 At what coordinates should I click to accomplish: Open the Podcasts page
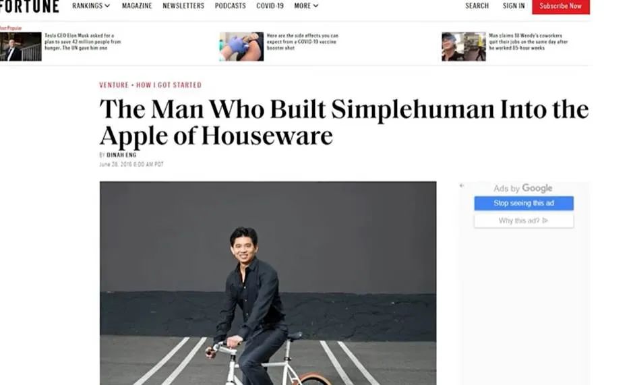click(x=230, y=5)
